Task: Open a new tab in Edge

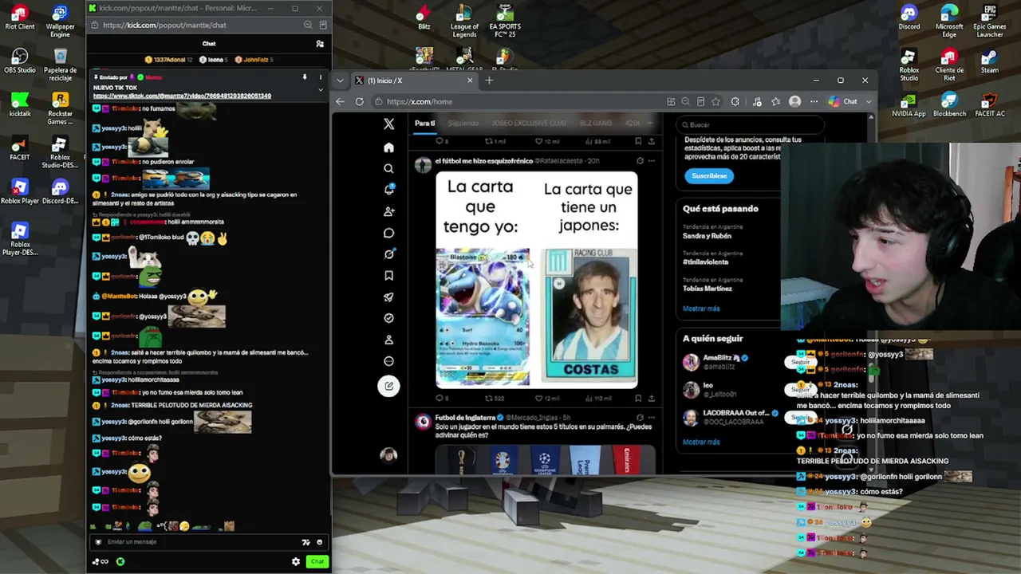Action: 489,81
